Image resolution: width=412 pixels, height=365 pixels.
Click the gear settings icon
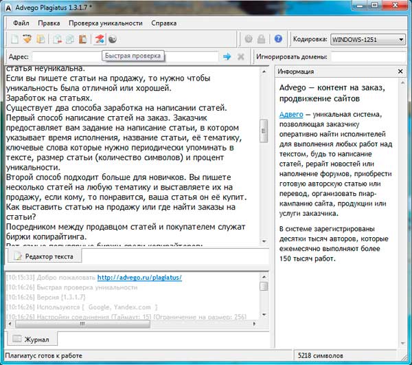click(x=249, y=39)
